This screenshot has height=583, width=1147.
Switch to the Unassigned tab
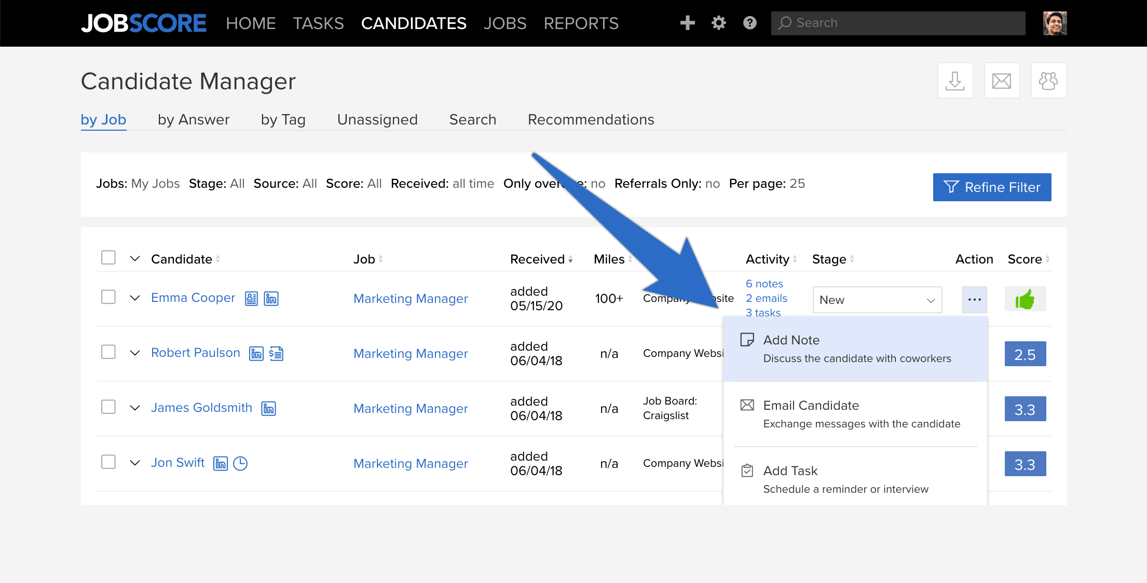377,119
